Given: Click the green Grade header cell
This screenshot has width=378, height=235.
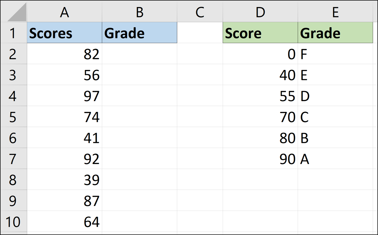Looking at the screenshot, I should point(335,33).
